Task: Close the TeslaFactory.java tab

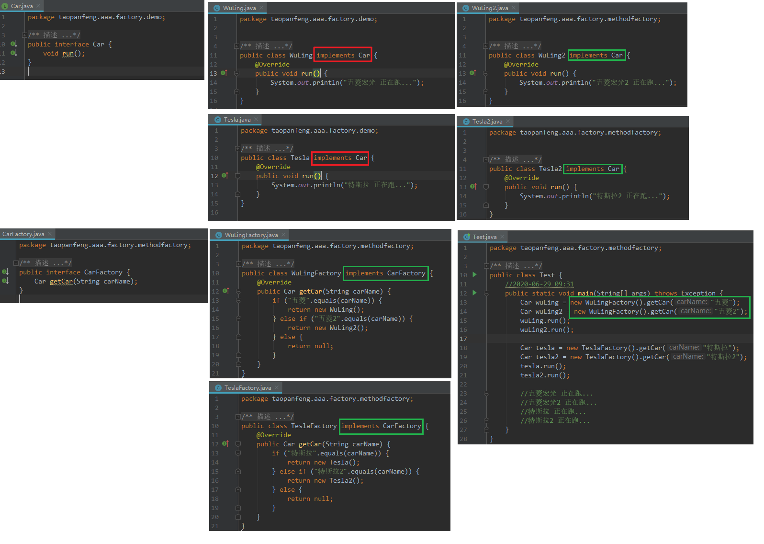Action: [x=277, y=388]
